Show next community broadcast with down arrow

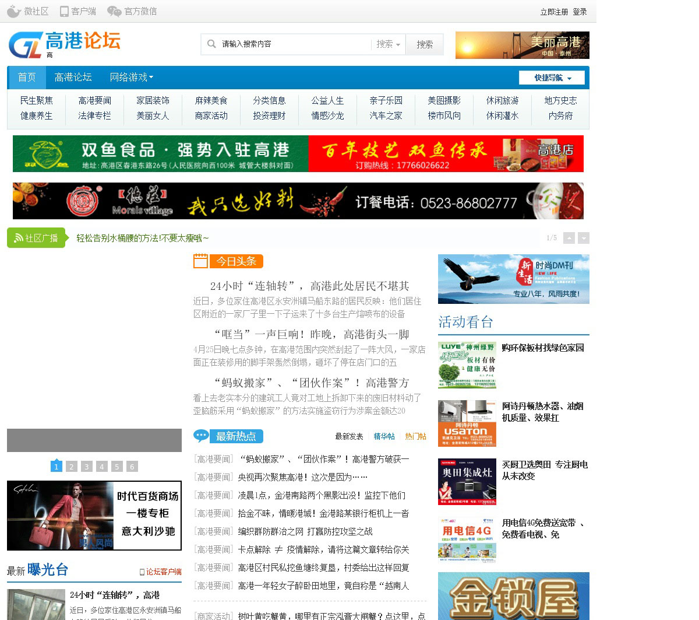click(584, 238)
